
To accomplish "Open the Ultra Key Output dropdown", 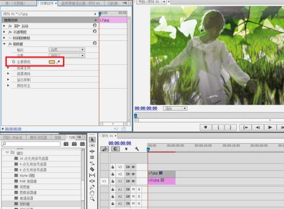I will point(67,50).
